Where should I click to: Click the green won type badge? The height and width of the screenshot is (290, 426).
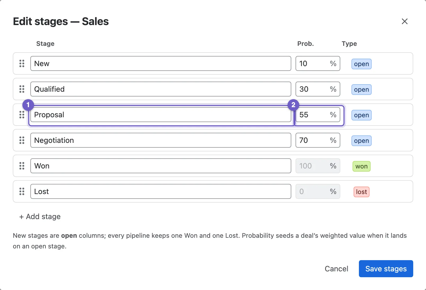point(361,166)
